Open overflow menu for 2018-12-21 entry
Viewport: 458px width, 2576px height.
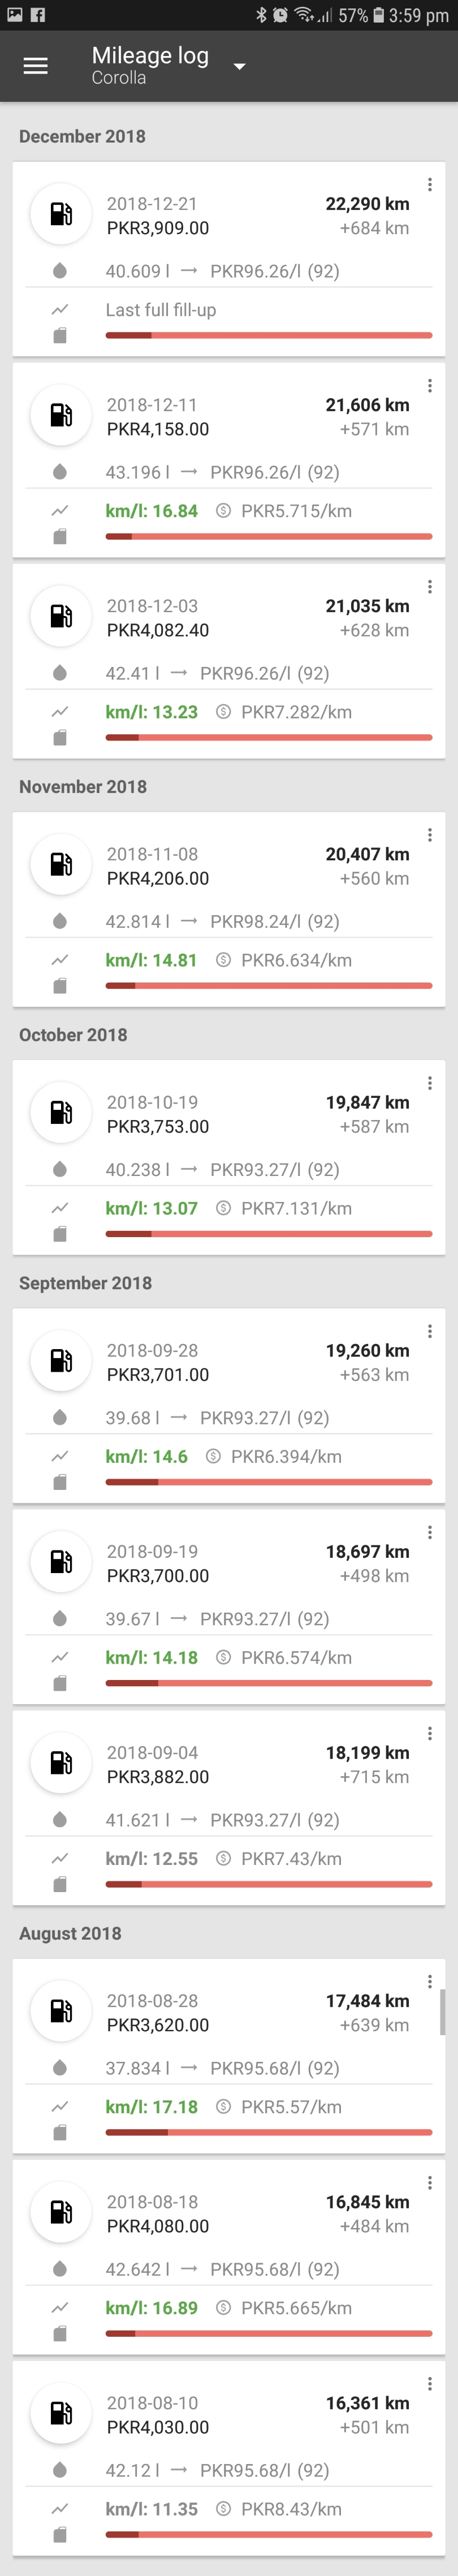(430, 185)
